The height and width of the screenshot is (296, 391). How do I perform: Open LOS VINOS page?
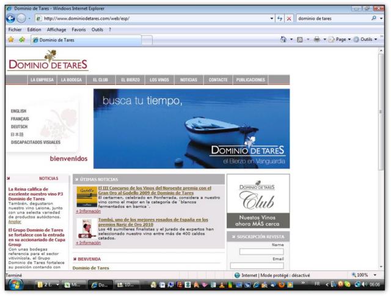[x=159, y=80]
